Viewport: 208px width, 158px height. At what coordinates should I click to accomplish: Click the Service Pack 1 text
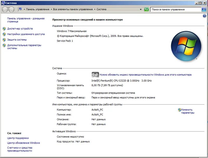coord(65,41)
